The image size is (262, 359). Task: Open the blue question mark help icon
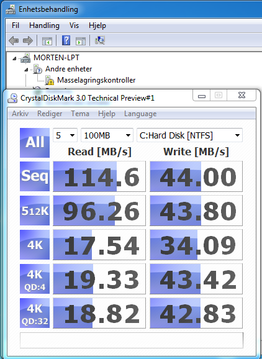tap(66, 40)
